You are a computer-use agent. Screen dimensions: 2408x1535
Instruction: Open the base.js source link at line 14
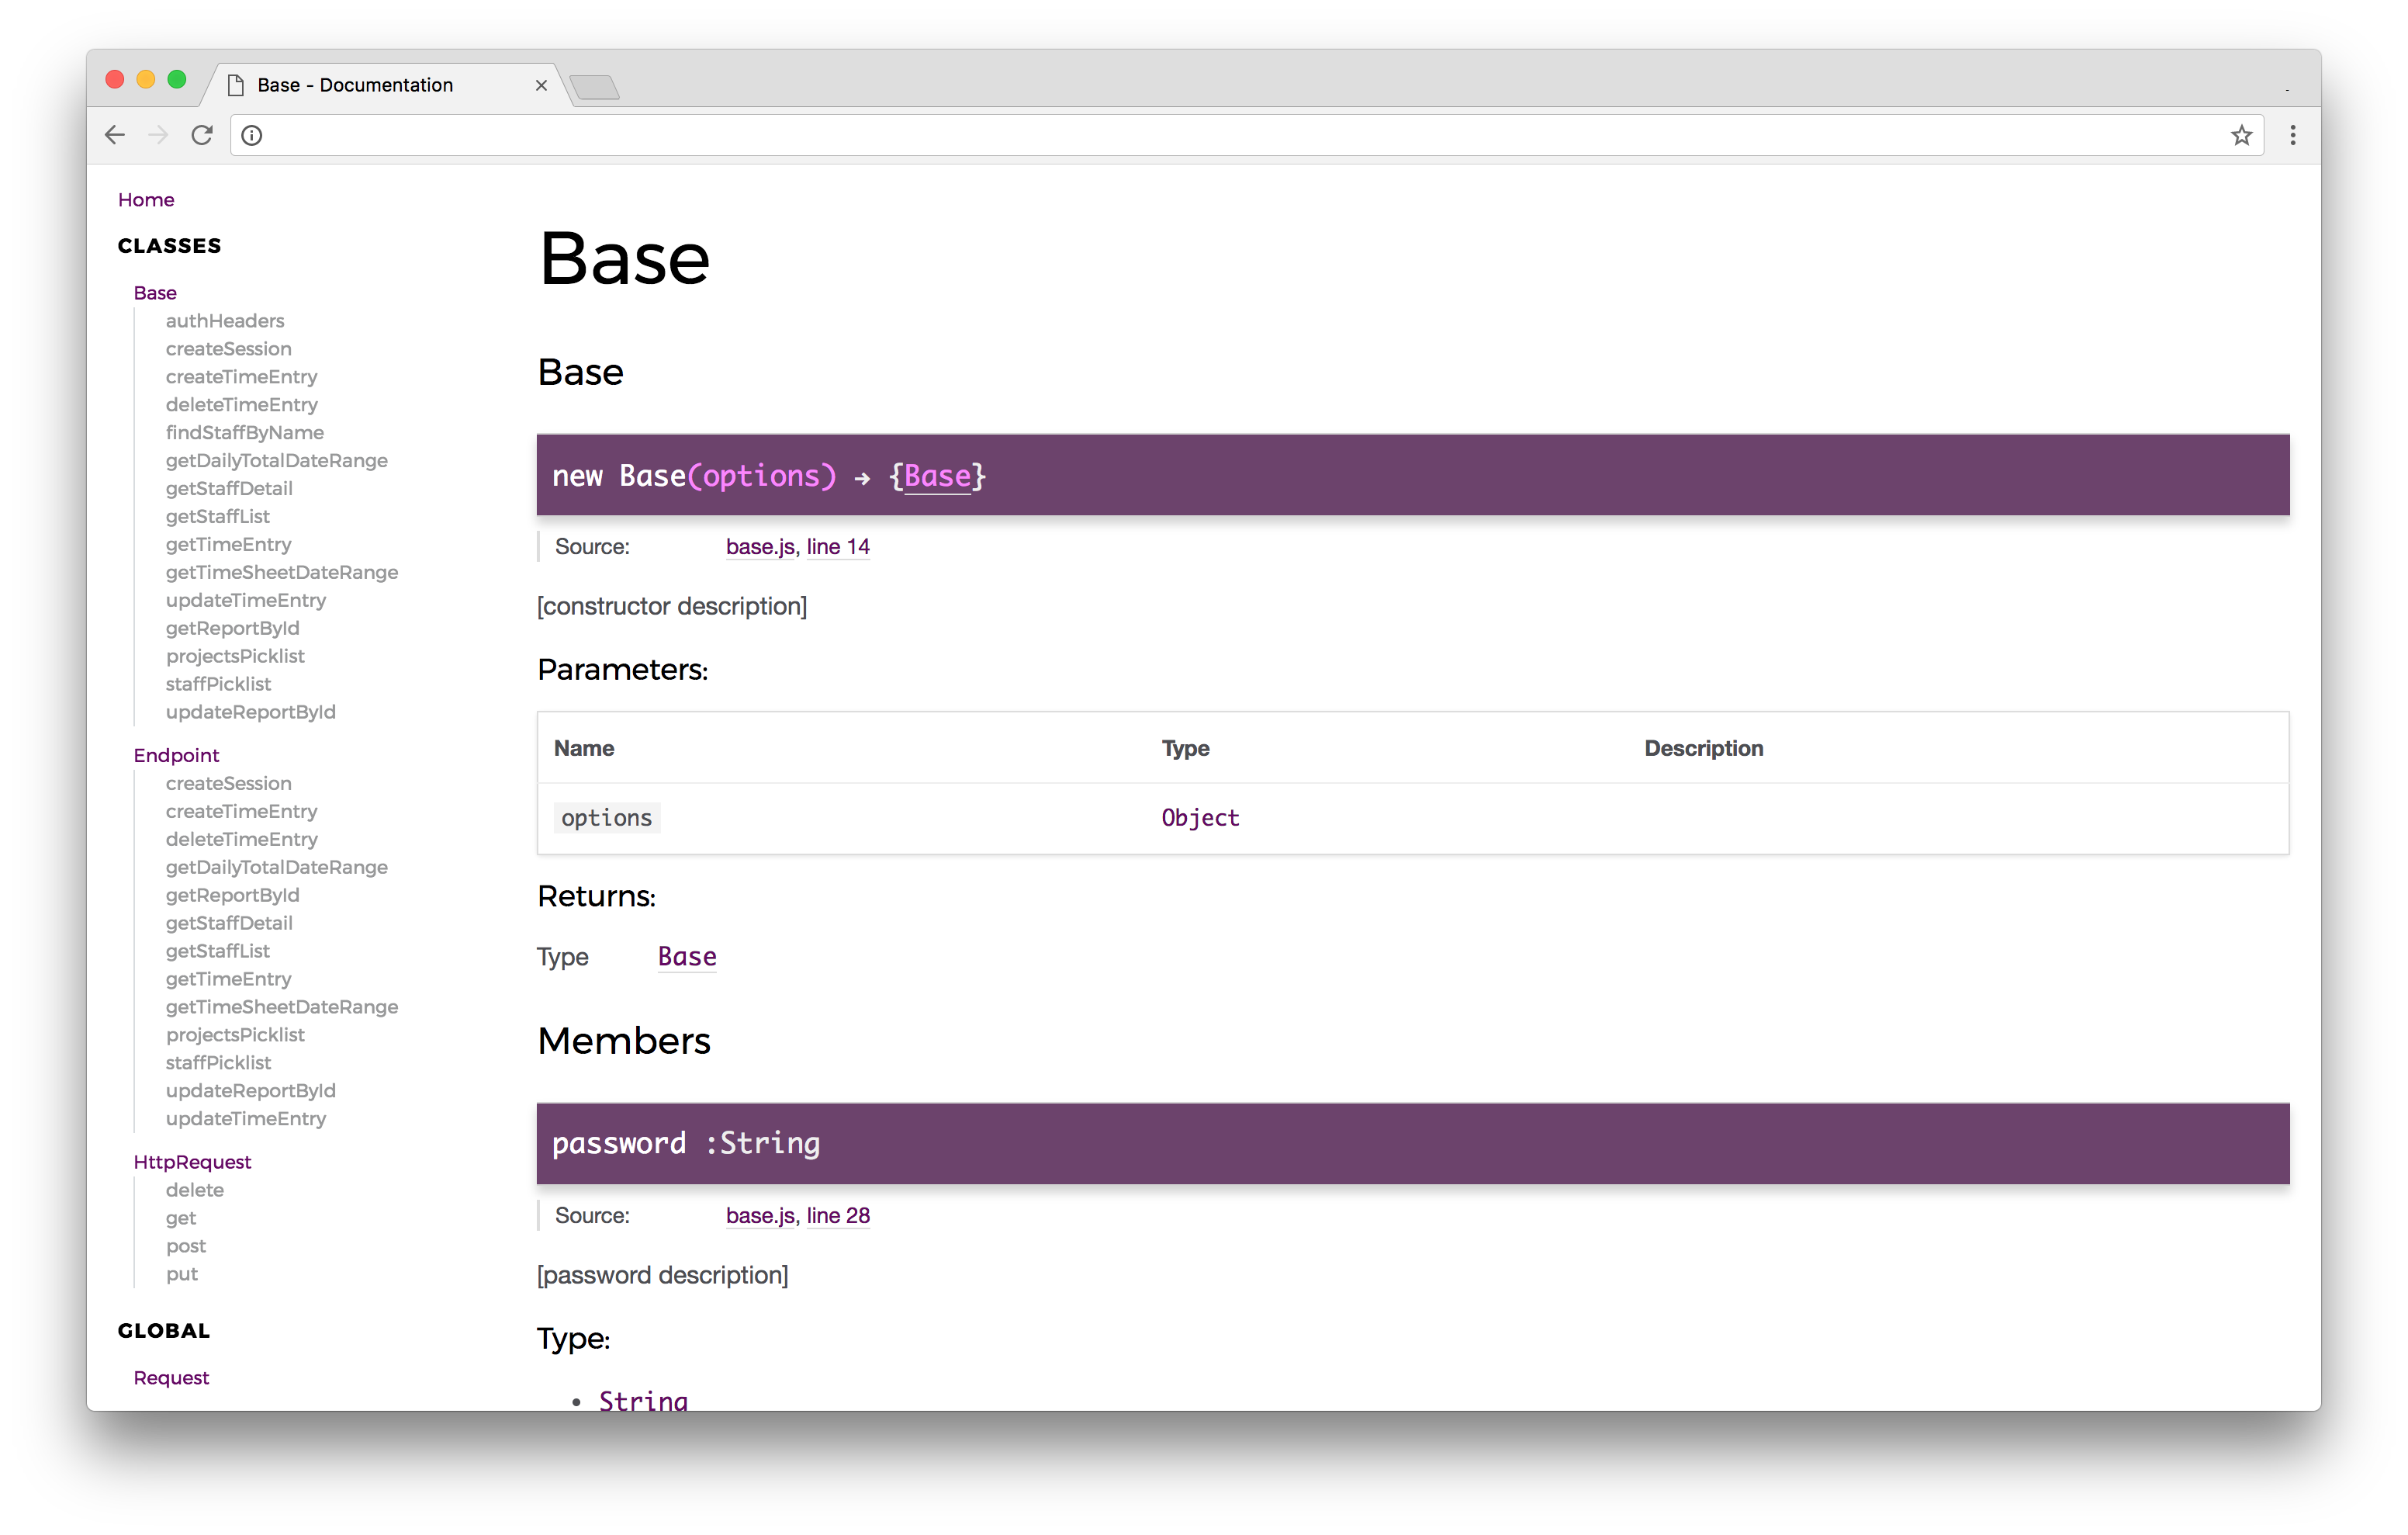760,546
